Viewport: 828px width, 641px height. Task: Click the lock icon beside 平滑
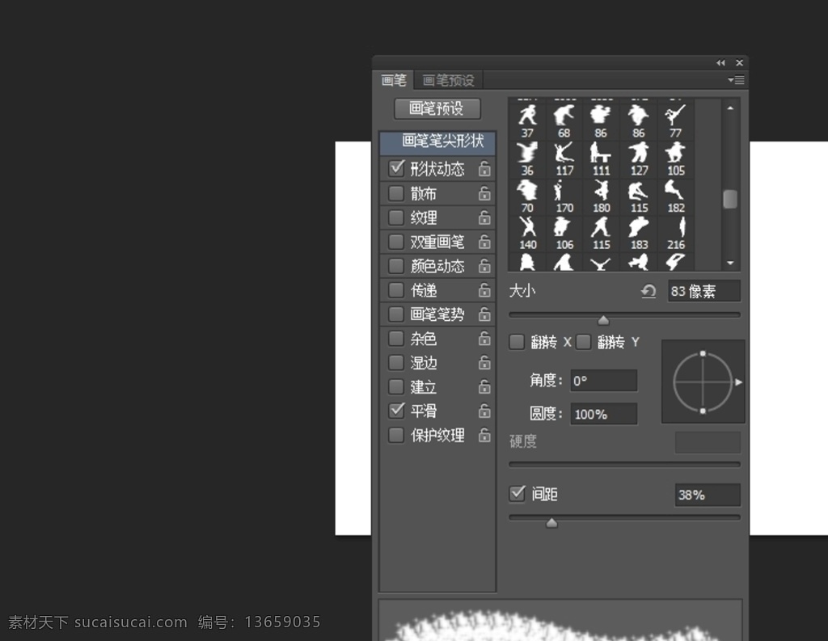pos(484,411)
